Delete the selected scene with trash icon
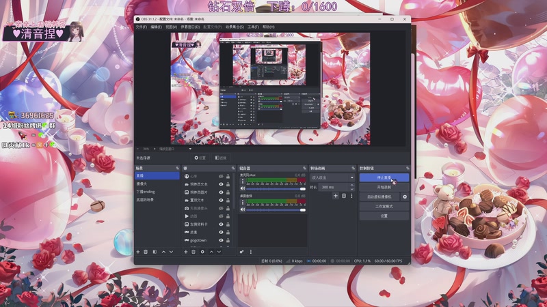This screenshot has height=307, width=547. (146, 252)
